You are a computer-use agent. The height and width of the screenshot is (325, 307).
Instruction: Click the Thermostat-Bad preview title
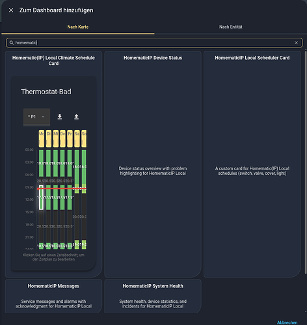click(x=46, y=92)
